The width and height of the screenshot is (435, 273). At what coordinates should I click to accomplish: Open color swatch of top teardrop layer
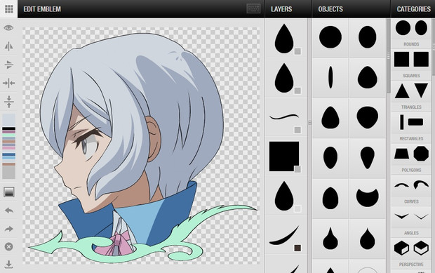click(297, 51)
